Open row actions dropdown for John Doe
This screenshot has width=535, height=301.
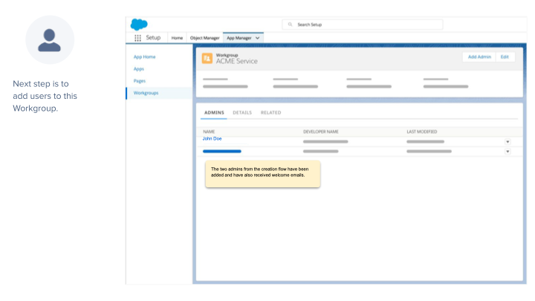click(x=508, y=141)
